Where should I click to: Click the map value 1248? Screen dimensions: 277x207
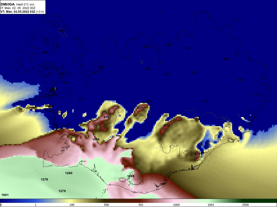click(x=131, y=176)
